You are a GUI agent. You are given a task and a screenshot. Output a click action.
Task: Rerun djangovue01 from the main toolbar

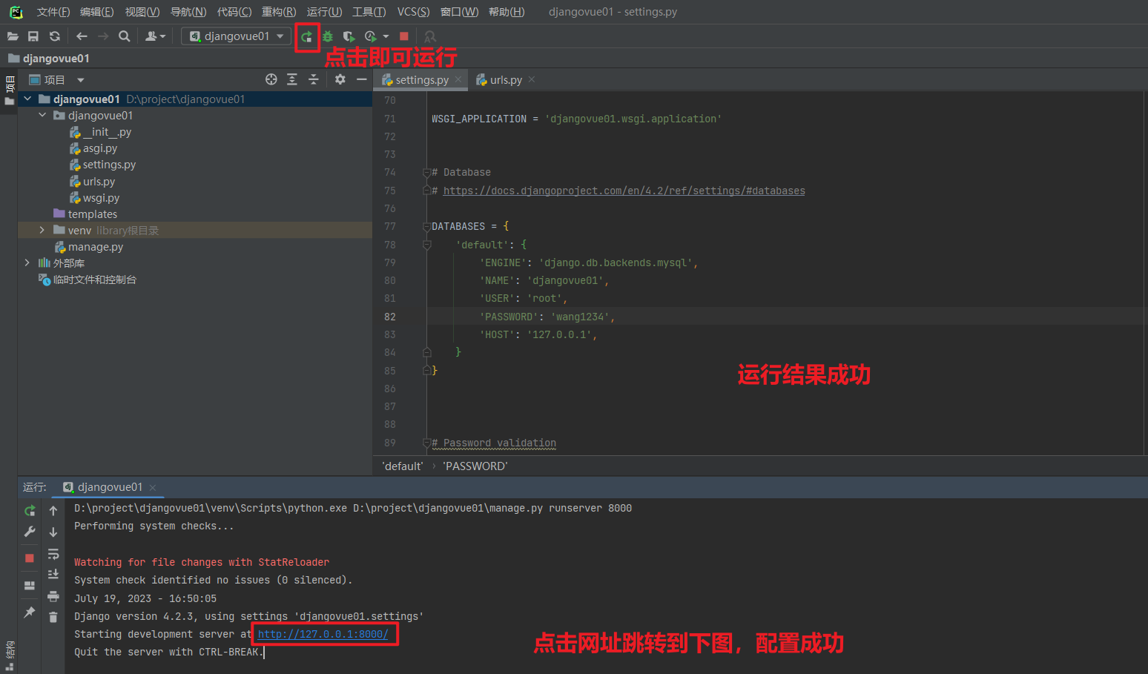(x=306, y=36)
